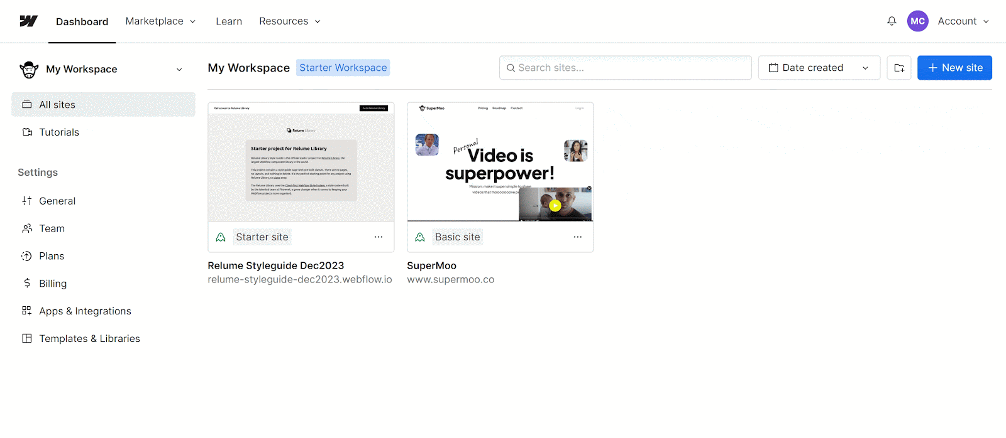Open the Date created sort dropdown
Screen dimensions: 1006x438
click(819, 68)
